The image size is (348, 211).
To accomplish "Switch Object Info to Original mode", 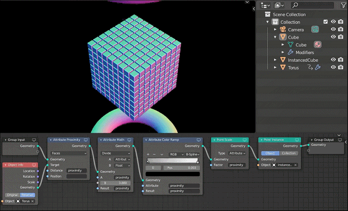I will point(12,195).
